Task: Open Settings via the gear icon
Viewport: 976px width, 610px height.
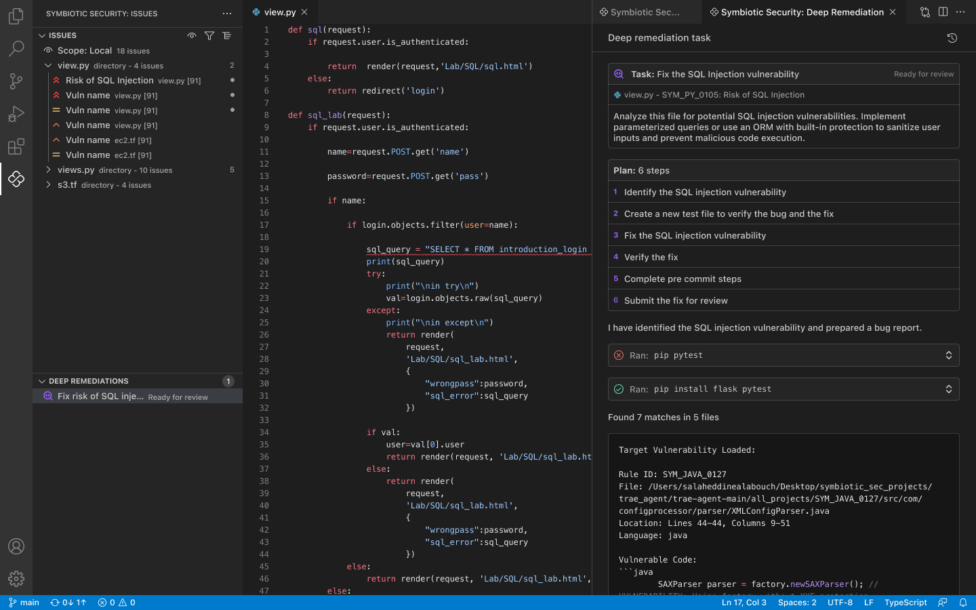Action: click(16, 579)
